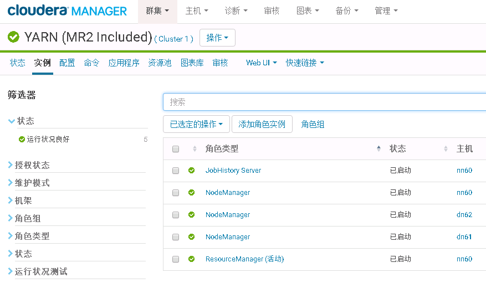Expand the 运行状况测试 filter
The image size is (486, 283).
coord(38,271)
